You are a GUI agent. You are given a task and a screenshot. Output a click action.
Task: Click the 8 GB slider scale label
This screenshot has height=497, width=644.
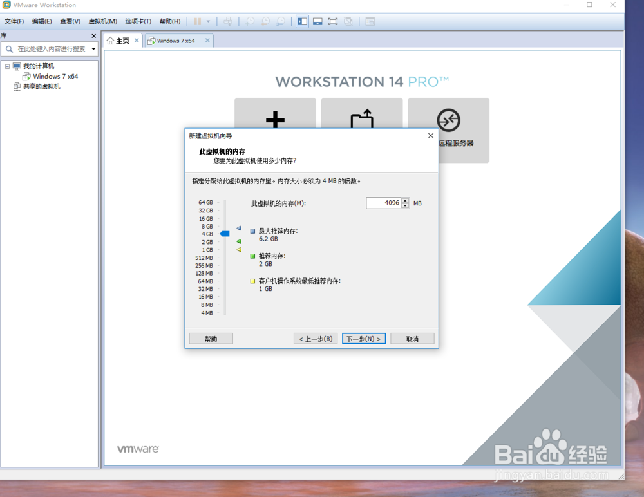[x=207, y=227]
